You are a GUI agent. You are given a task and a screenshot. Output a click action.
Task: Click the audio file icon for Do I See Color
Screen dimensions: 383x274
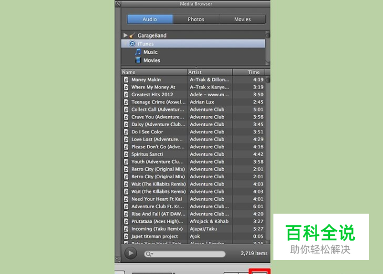pos(126,132)
